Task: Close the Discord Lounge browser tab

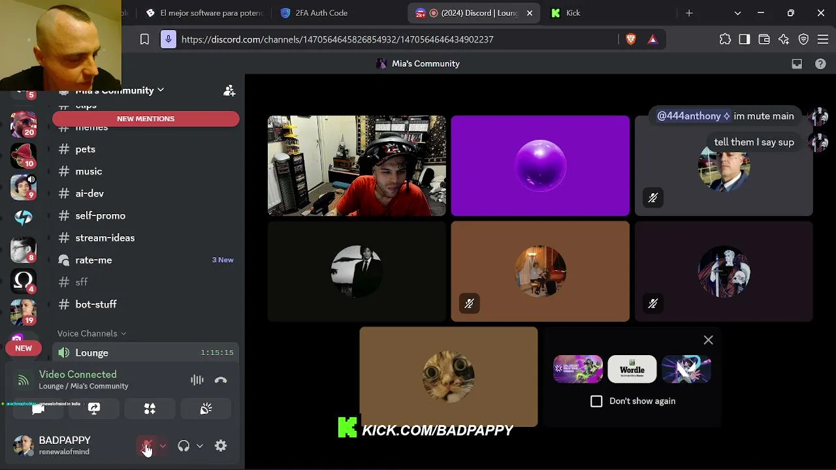Action: click(x=530, y=13)
